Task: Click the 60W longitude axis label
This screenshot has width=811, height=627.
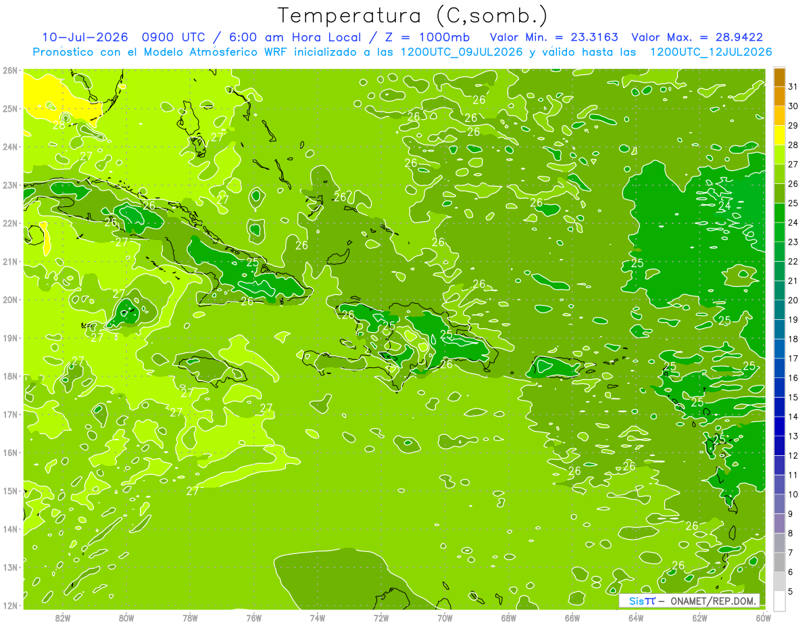Action: click(763, 618)
